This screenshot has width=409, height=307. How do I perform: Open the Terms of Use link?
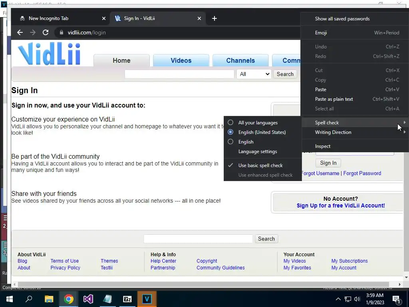(64, 261)
